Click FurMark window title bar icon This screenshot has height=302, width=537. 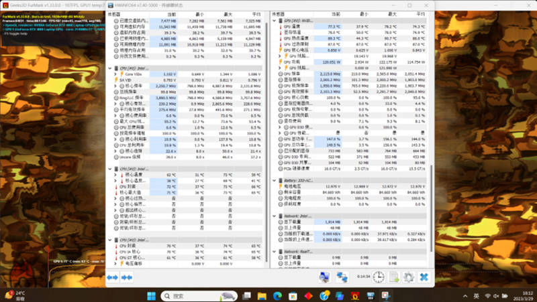coord(5,5)
